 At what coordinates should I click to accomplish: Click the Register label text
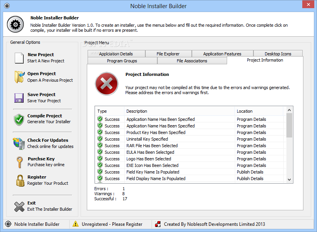(x=37, y=177)
